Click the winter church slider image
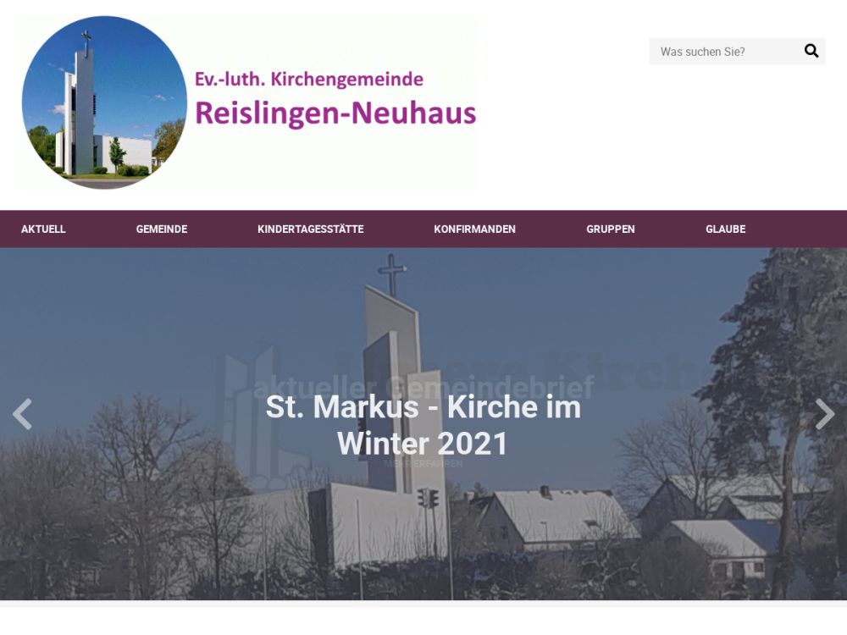This screenshot has height=635, width=847. coord(423,424)
